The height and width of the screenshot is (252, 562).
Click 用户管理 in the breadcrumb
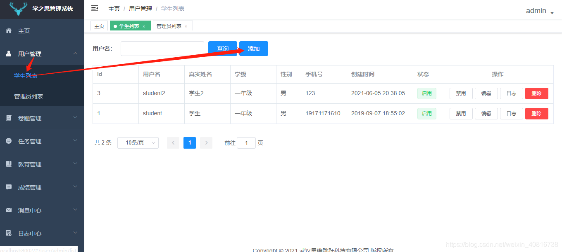click(x=140, y=9)
